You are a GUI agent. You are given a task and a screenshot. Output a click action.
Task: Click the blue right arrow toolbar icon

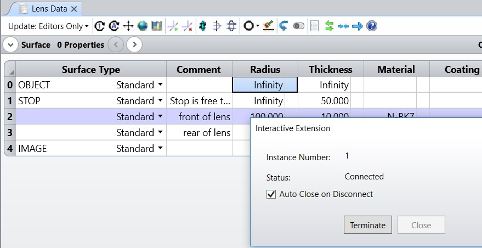pos(358,26)
